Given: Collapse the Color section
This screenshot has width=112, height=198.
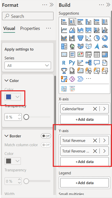Looking at the screenshot, I should 7,81.
